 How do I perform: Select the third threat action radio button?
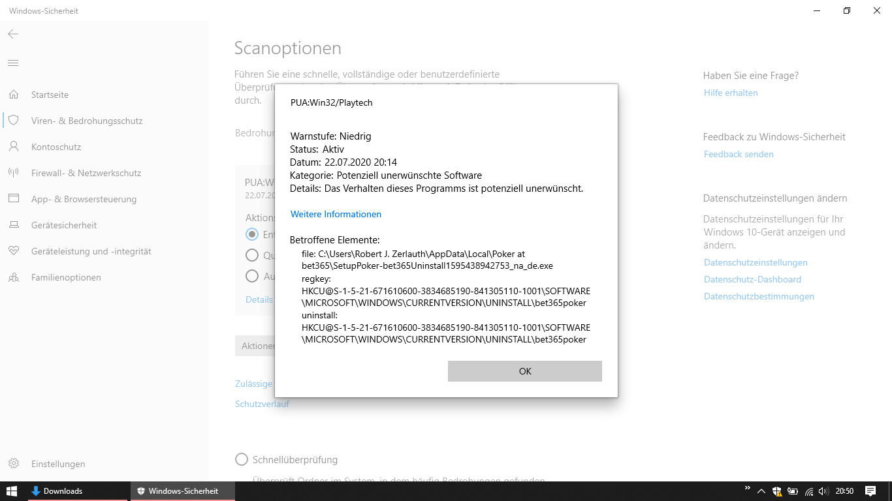(252, 276)
